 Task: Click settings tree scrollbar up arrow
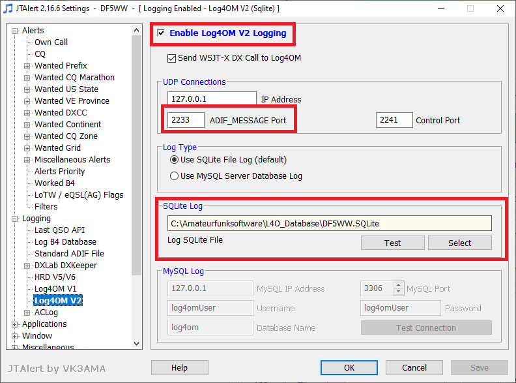tap(137, 30)
